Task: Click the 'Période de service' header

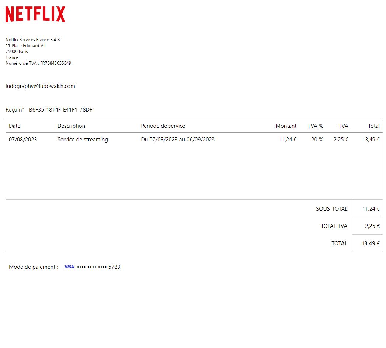Action: (x=163, y=126)
